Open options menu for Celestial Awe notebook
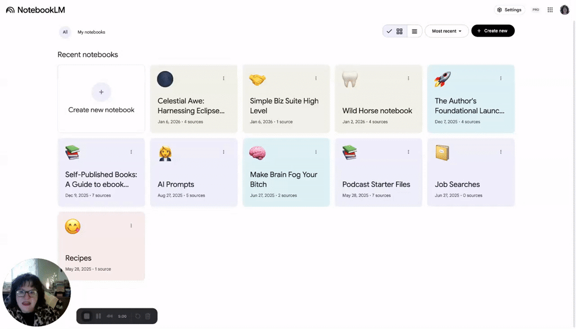Viewport: 576px width, 329px height. [223, 79]
